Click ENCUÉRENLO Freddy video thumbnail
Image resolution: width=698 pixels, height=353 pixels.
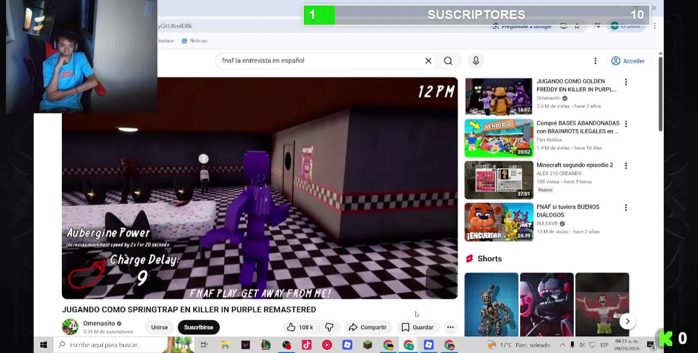498,222
